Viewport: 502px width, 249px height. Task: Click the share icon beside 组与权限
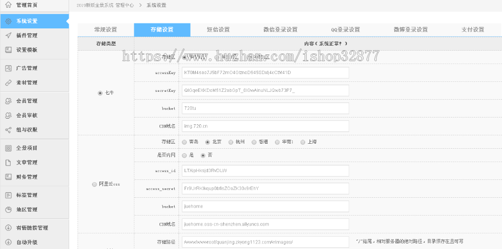(8, 130)
